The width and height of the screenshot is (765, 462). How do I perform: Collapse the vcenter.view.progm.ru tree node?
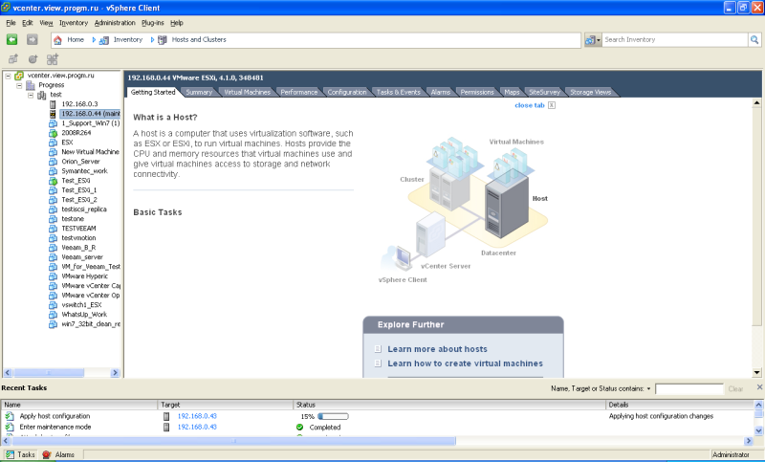point(8,77)
